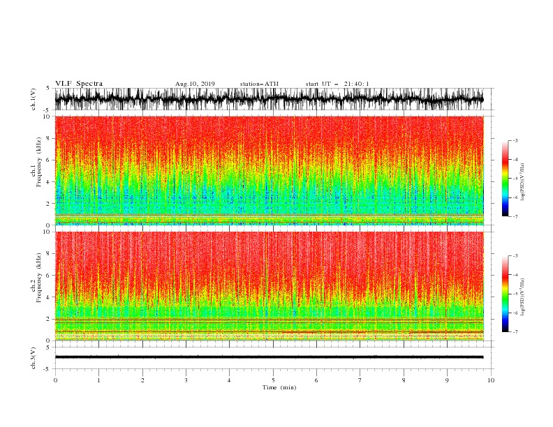Click time axis tick label "3"
Screen dimensions: 553x427
coord(186,380)
